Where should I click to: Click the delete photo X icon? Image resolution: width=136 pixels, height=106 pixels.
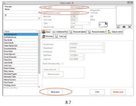click(129, 27)
